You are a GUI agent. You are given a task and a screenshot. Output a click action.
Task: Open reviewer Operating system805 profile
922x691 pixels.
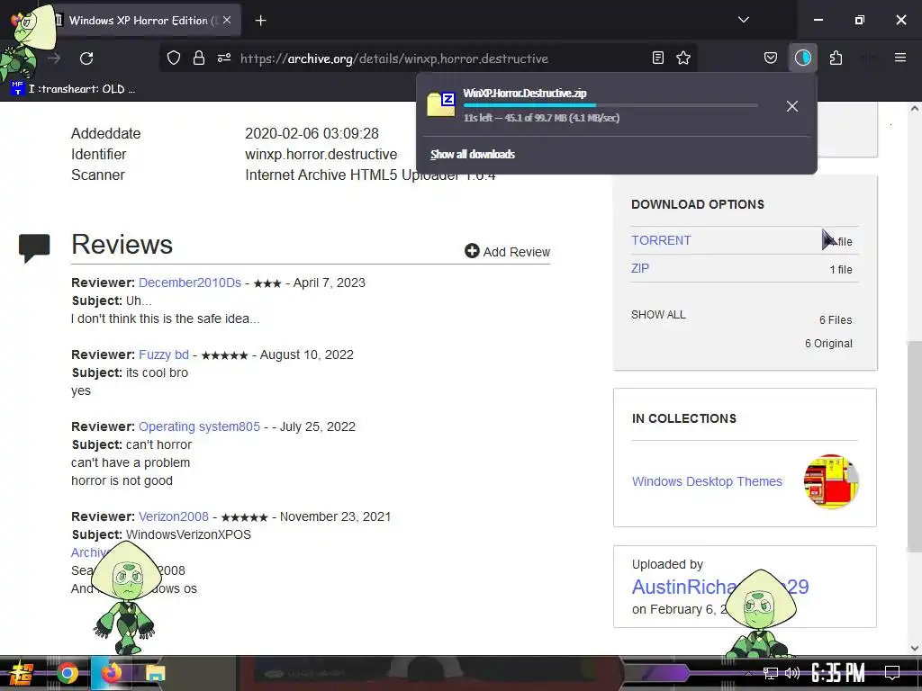click(199, 426)
